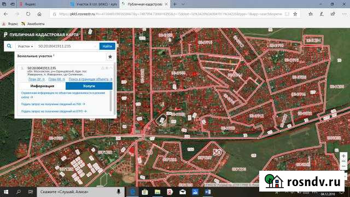The width and height of the screenshot is (350, 197).
Task: Open Yandex Browser taskbar icon
Action: click(170, 192)
